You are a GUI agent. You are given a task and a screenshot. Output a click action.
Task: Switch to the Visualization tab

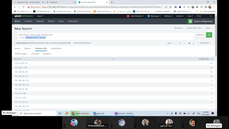point(56,48)
